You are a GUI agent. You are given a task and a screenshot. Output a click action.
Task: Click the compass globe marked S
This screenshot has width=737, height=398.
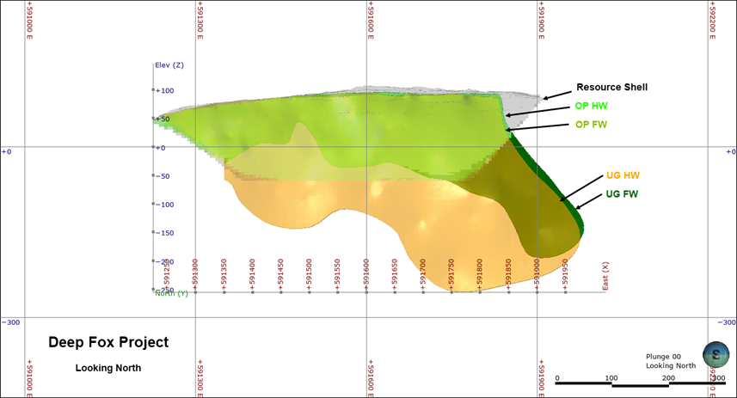point(716,354)
